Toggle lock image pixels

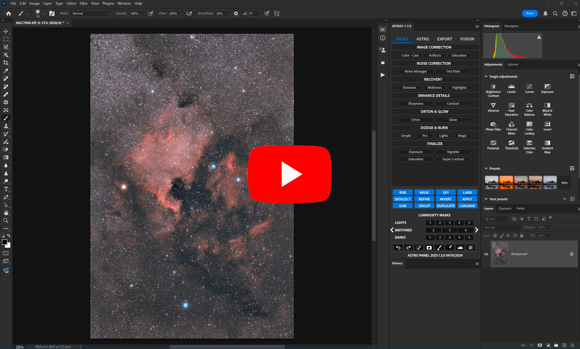click(x=502, y=236)
